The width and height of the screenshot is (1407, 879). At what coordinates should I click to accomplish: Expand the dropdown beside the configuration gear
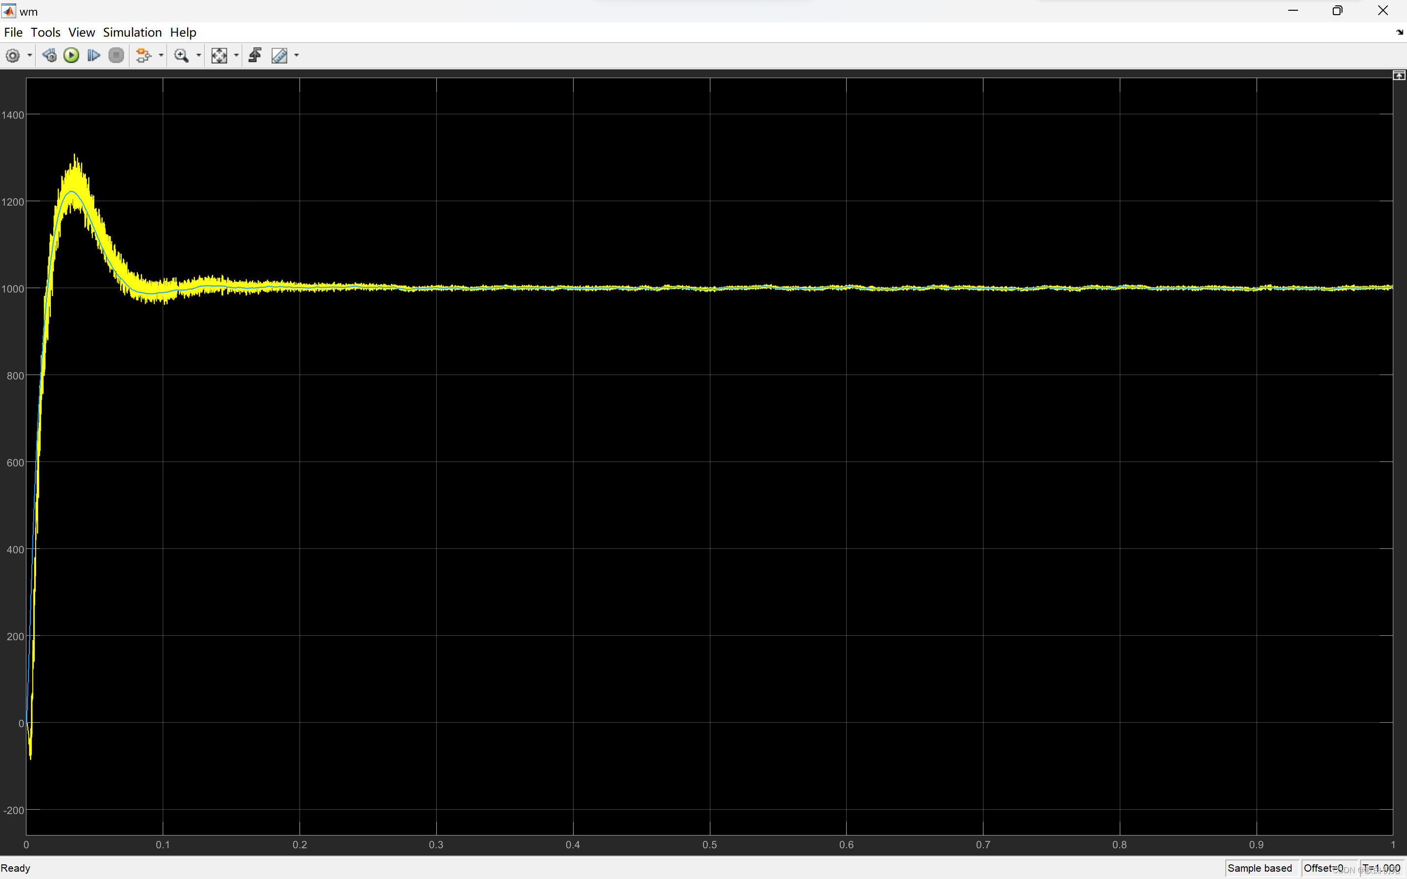click(x=29, y=56)
